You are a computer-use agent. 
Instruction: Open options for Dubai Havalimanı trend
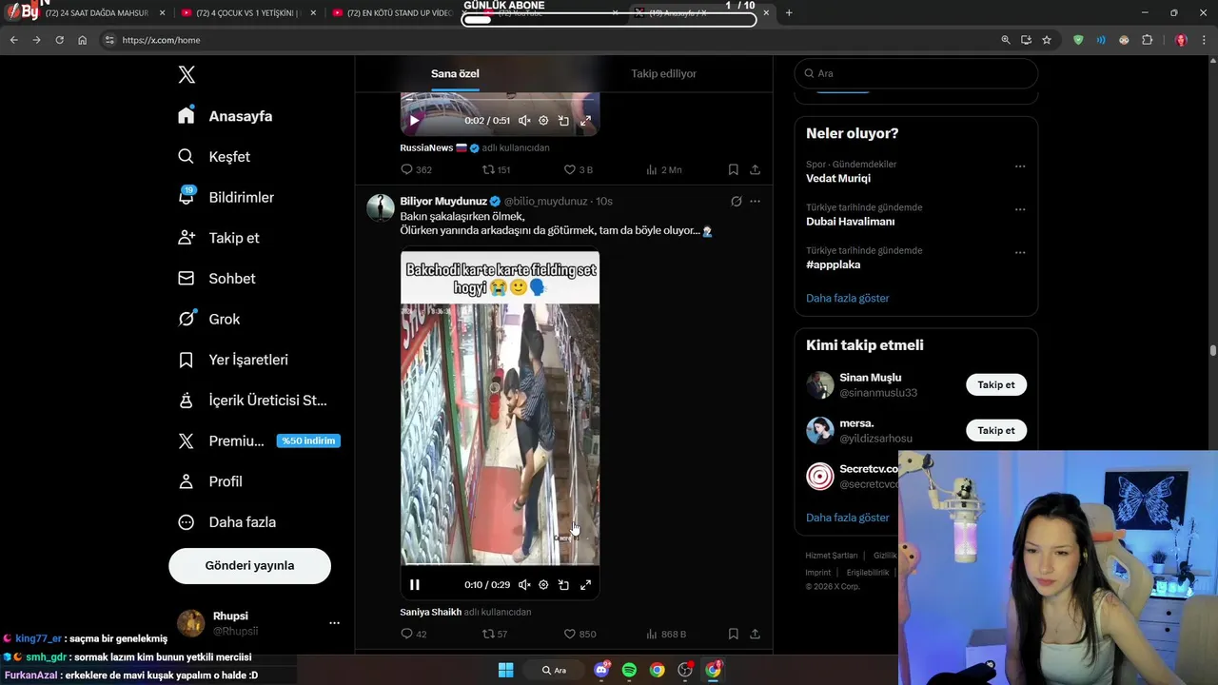(1020, 209)
